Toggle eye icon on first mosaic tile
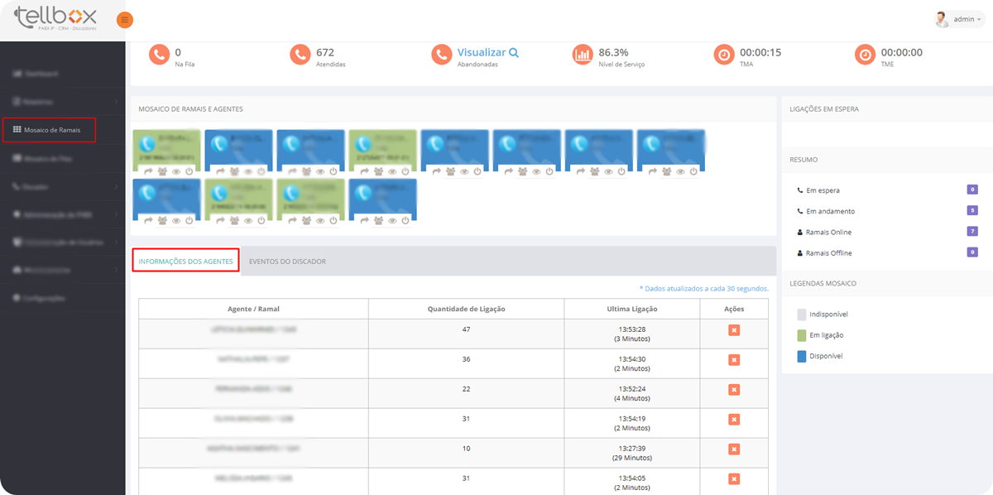Image resolution: width=993 pixels, height=495 pixels. click(176, 171)
